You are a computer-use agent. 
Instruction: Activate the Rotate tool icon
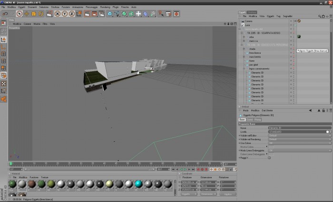click(41, 14)
